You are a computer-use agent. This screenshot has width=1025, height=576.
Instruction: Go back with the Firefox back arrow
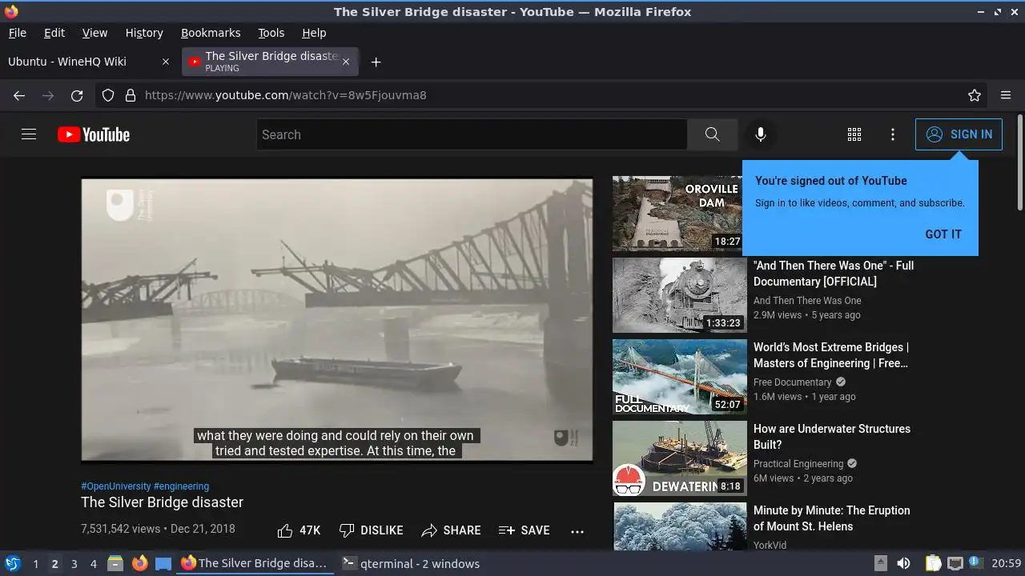click(x=19, y=95)
